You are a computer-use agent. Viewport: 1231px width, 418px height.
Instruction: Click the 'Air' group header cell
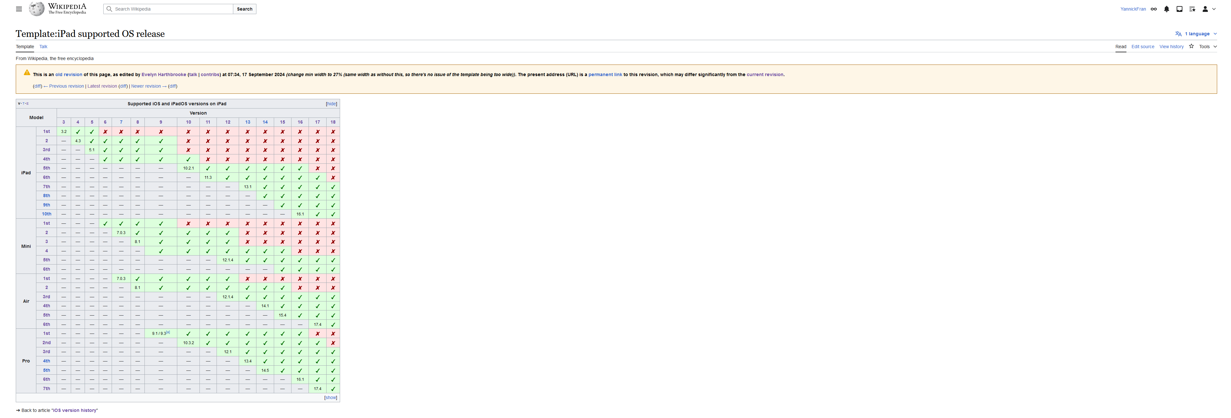pyautogui.click(x=26, y=301)
